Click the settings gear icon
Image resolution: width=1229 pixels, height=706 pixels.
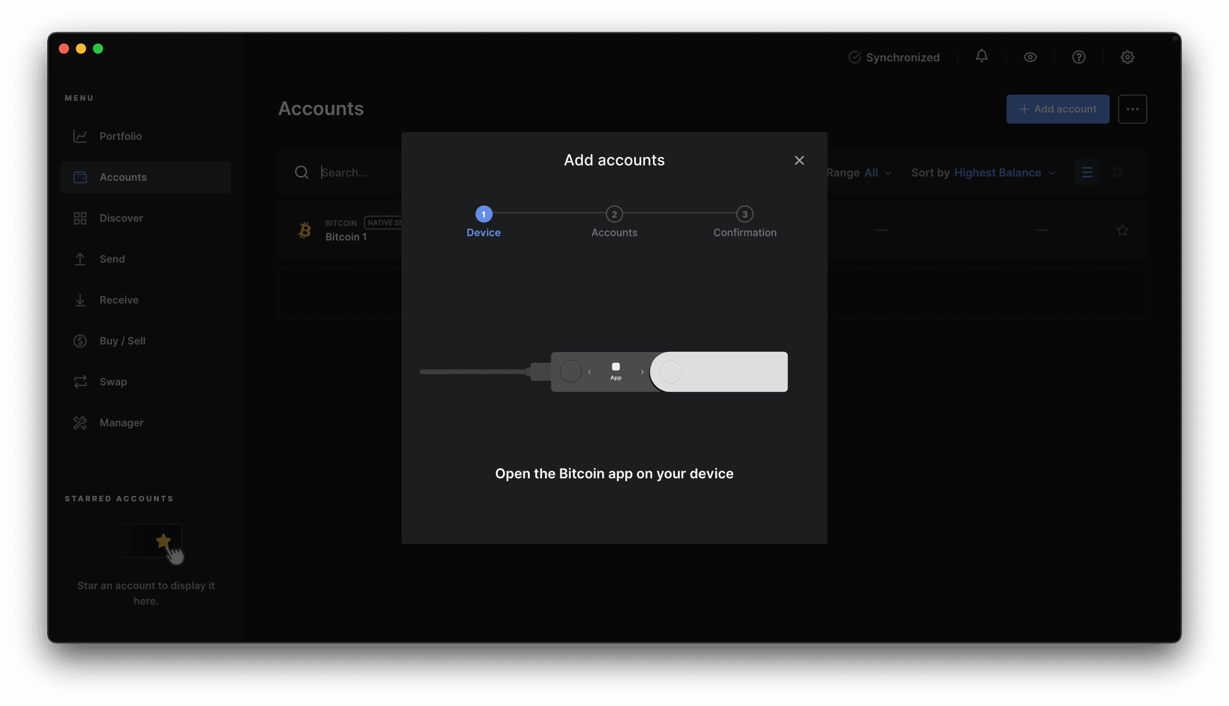point(1128,58)
